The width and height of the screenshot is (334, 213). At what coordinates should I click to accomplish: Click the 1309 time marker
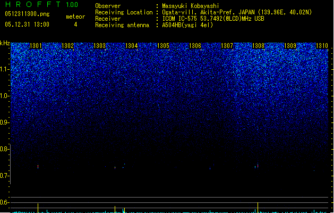(x=290, y=46)
